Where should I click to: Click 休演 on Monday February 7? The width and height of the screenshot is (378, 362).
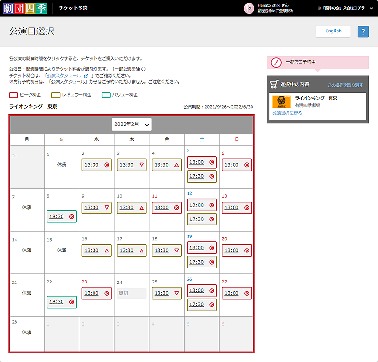[27, 208]
